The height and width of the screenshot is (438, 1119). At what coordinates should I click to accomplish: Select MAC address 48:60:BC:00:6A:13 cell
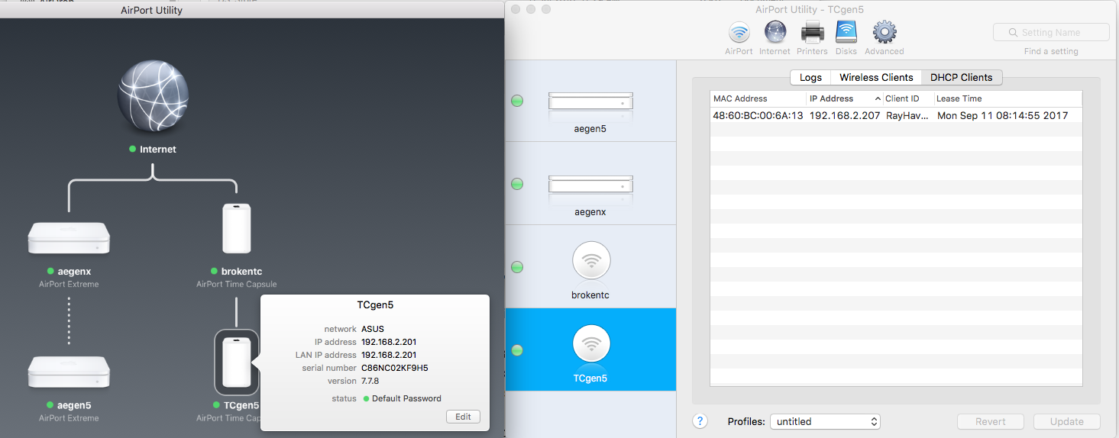click(758, 115)
